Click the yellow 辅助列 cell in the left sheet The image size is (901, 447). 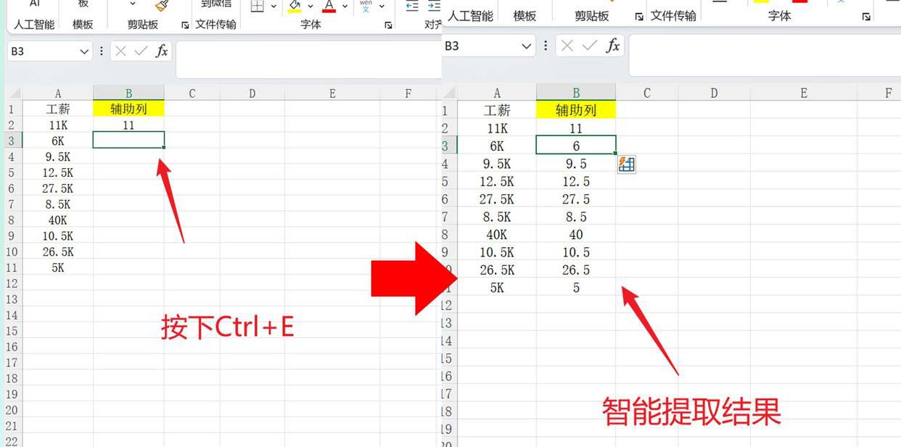click(x=128, y=109)
